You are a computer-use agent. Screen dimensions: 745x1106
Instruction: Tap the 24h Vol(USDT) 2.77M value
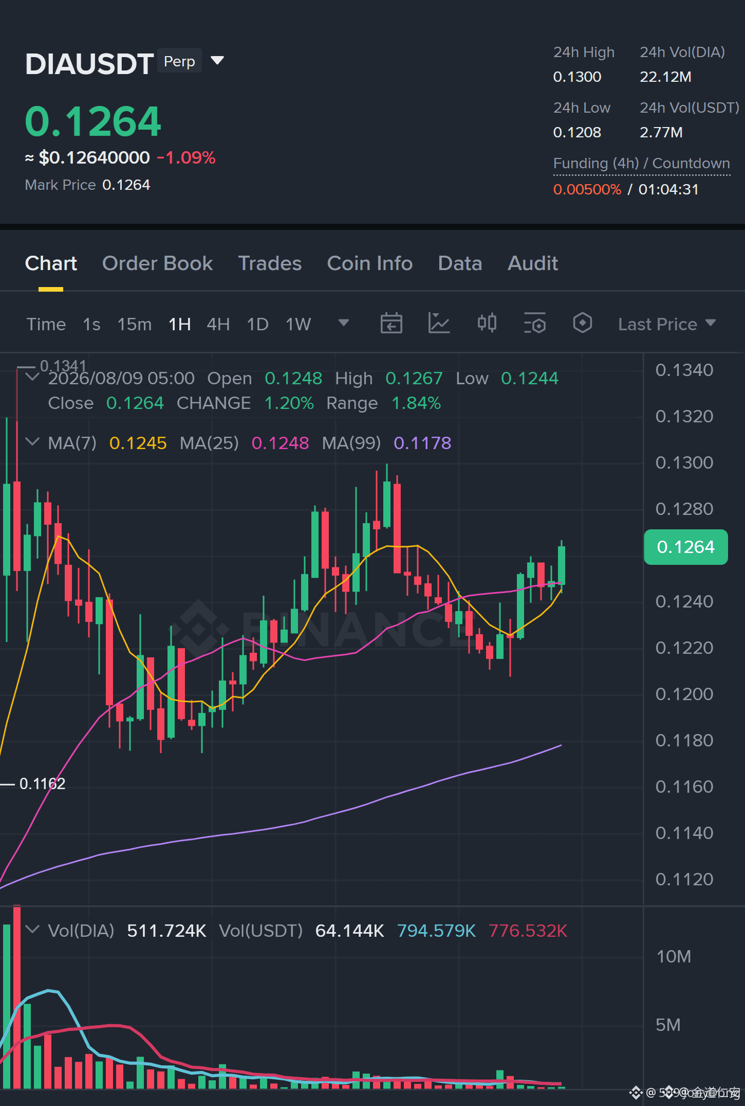point(661,132)
